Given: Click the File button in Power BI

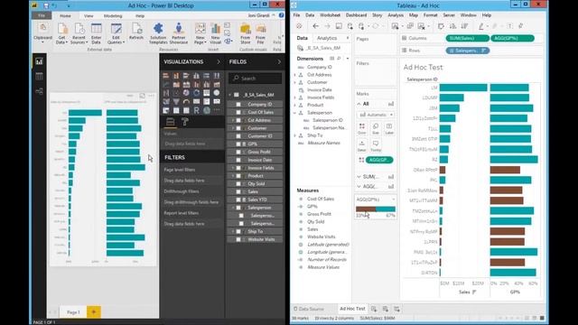Looking at the screenshot, I should pyautogui.click(x=42, y=16).
